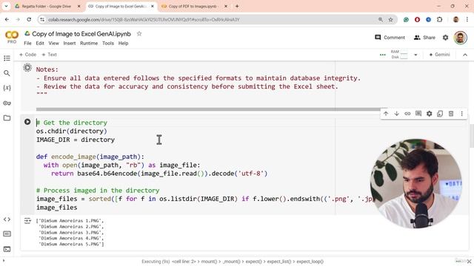Open the Chrome menu three dots
The width and height of the screenshot is (474, 266).
pos(467,20)
